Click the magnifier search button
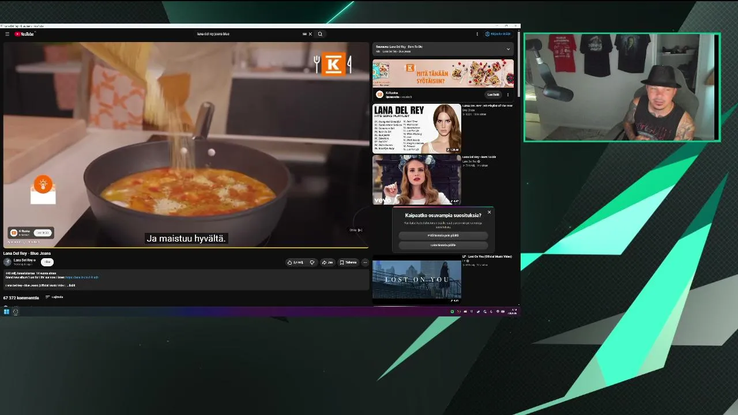 click(x=320, y=34)
